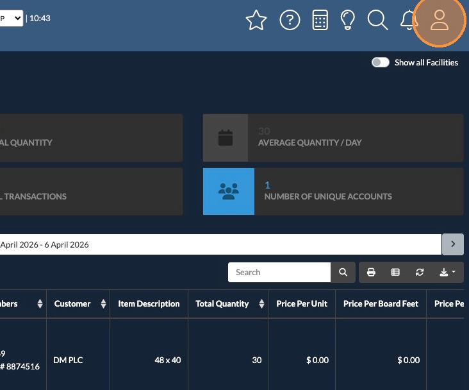Open the notifications bell icon
469x390 pixels.
pos(409,20)
